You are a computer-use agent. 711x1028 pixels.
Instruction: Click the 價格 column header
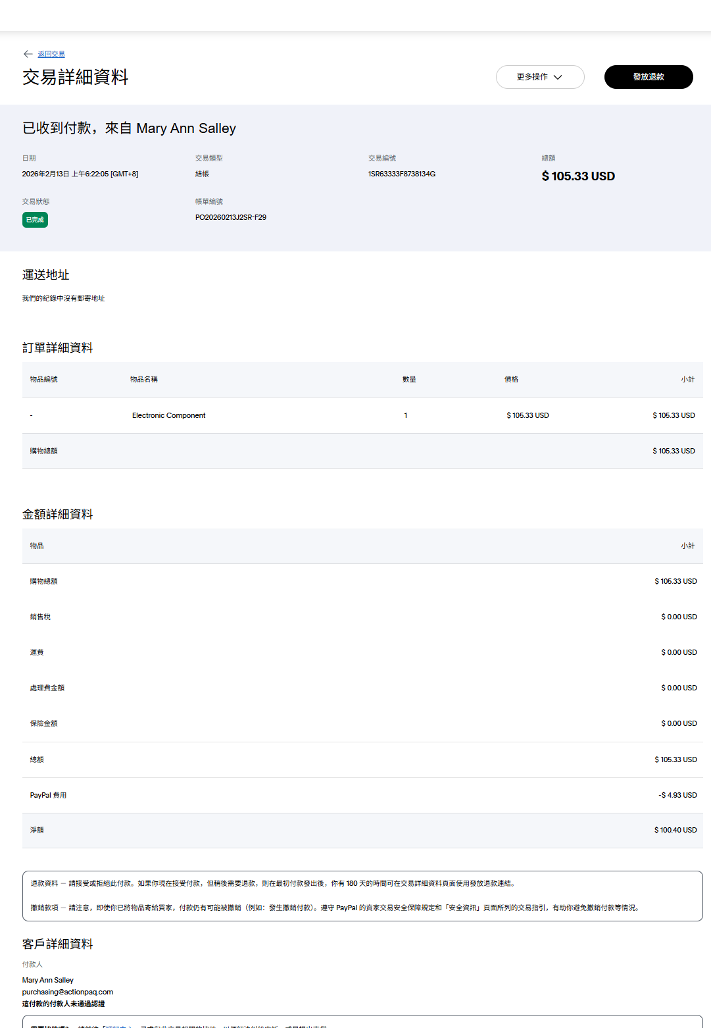pyautogui.click(x=511, y=380)
